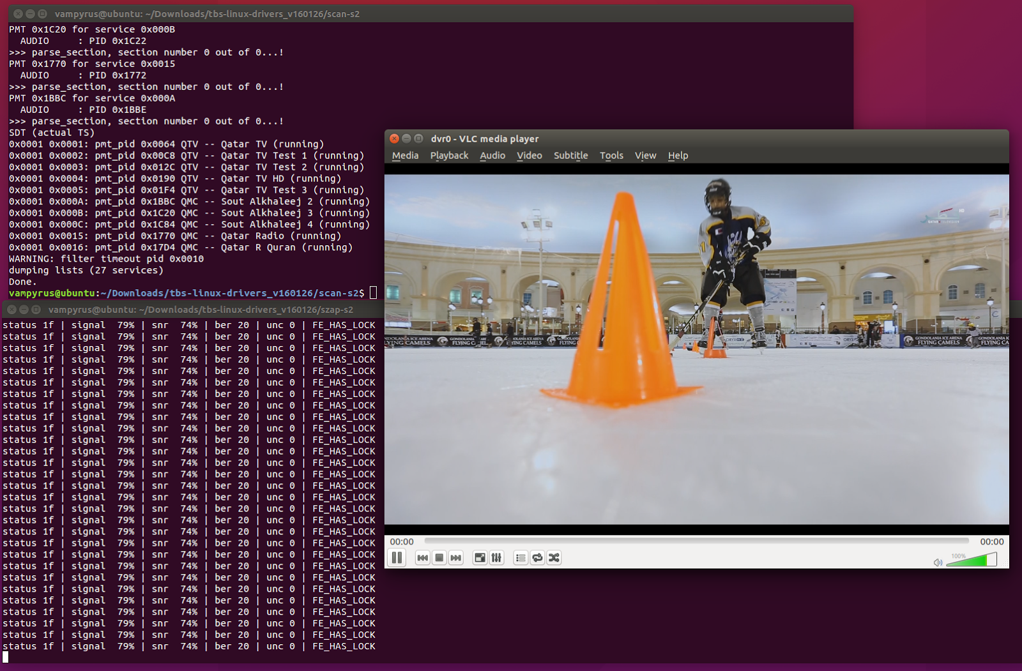The image size is (1022, 671).
Task: Toggle VLC fullscreen video button
Action: (480, 558)
